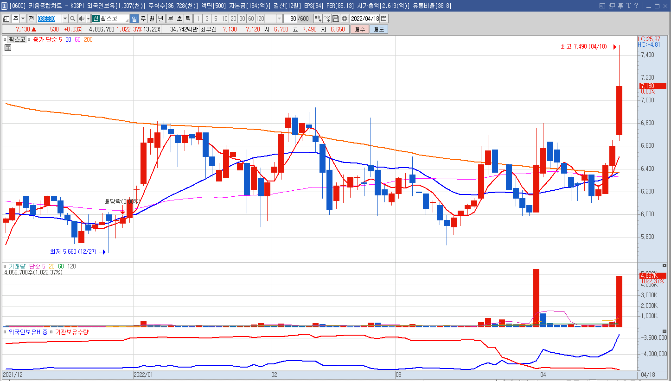Open the calendar date picker icon
The image size is (671, 381).
coord(384,19)
